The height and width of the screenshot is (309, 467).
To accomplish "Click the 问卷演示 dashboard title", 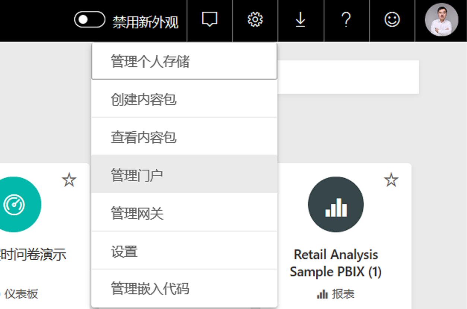I will (x=33, y=255).
